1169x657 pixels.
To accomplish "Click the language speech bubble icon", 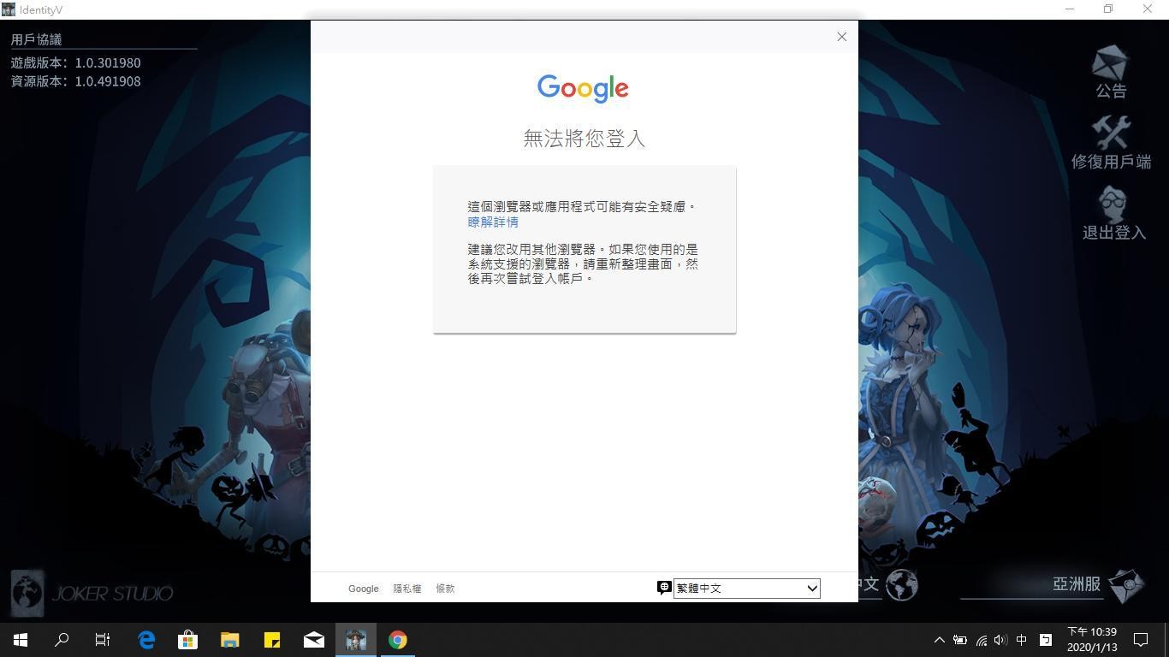I will click(x=664, y=588).
